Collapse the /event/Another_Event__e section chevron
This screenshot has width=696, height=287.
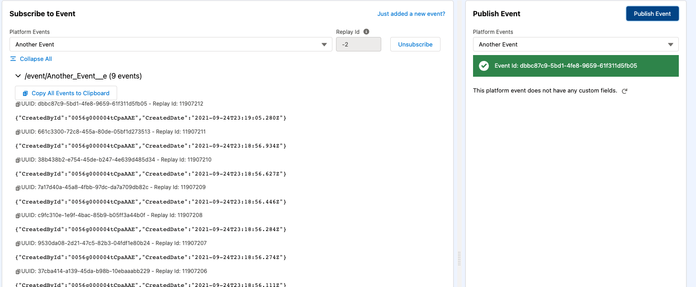pyautogui.click(x=18, y=76)
